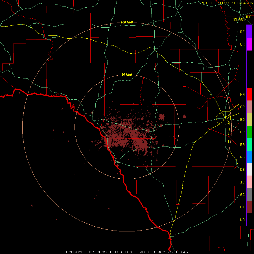Click the ND black legend swatch
254x254 pixels.
249,220
